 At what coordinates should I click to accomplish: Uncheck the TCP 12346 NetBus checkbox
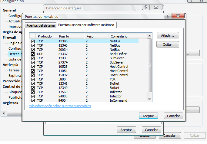(33, 45)
